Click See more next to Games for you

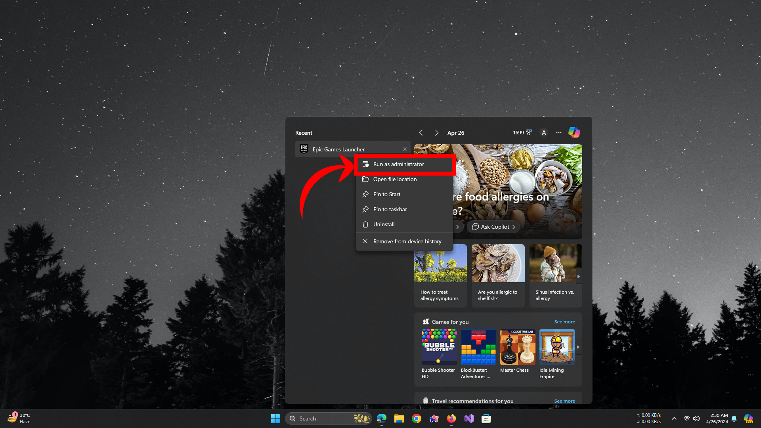point(564,322)
